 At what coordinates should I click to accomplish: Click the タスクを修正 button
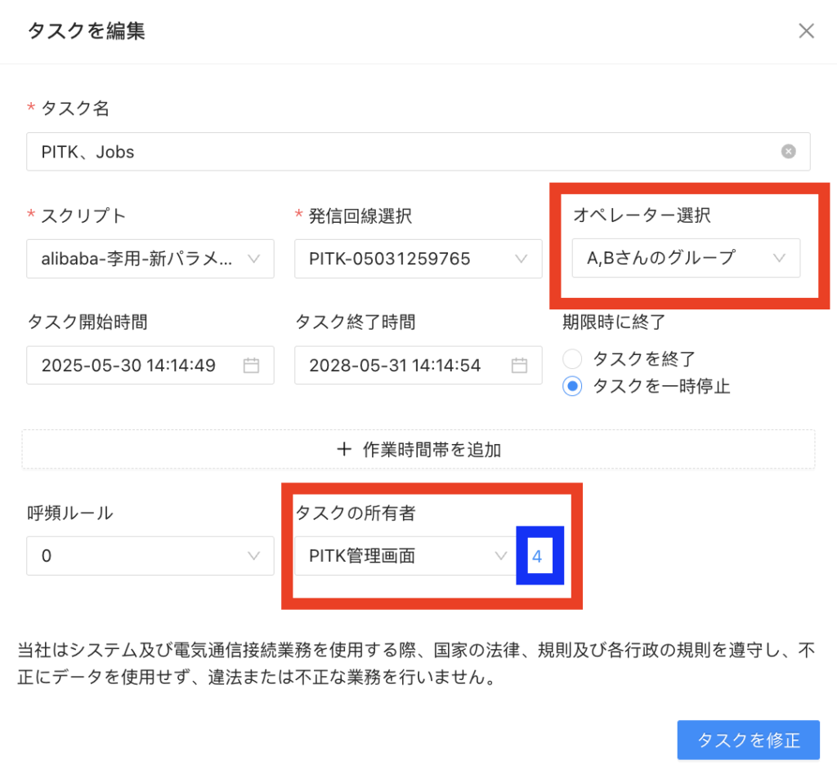click(x=749, y=740)
